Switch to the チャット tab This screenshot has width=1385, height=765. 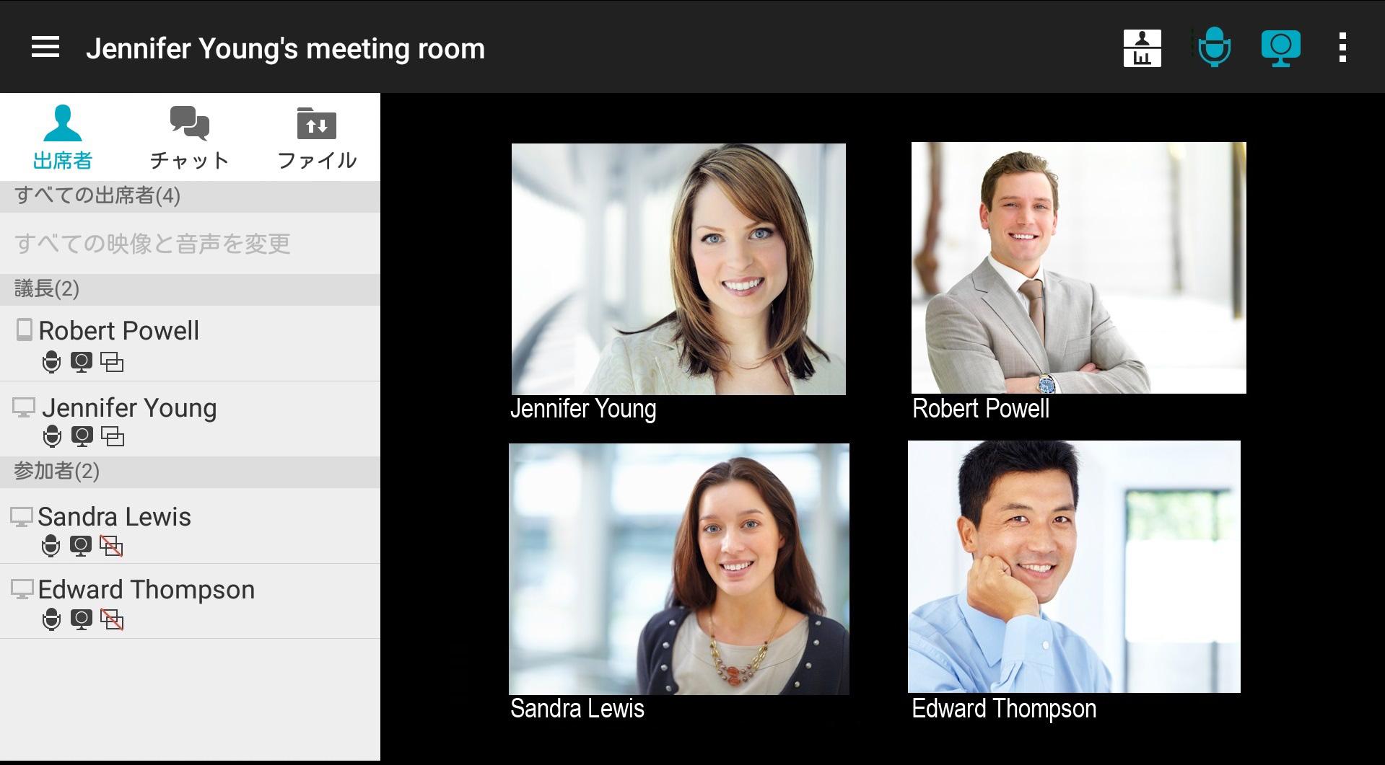(x=190, y=138)
